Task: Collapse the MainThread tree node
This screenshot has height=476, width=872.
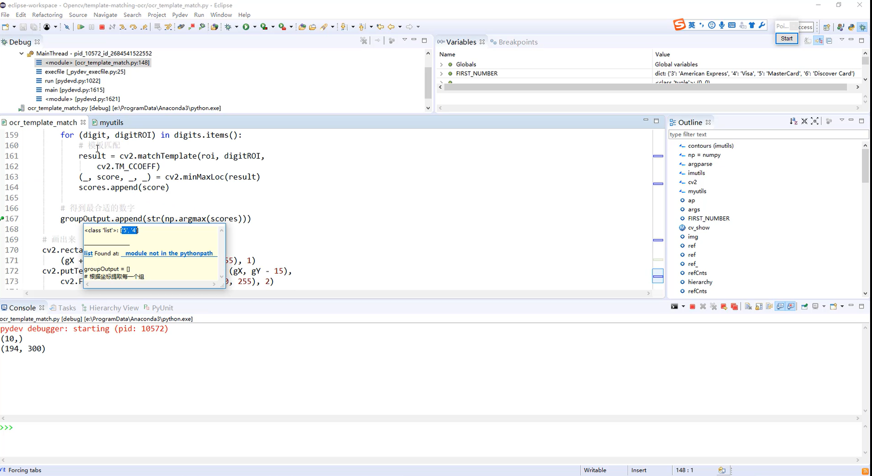Action: pyautogui.click(x=21, y=53)
